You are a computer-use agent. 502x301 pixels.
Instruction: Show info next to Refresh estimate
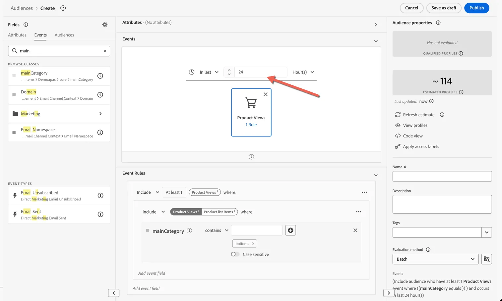click(x=442, y=115)
